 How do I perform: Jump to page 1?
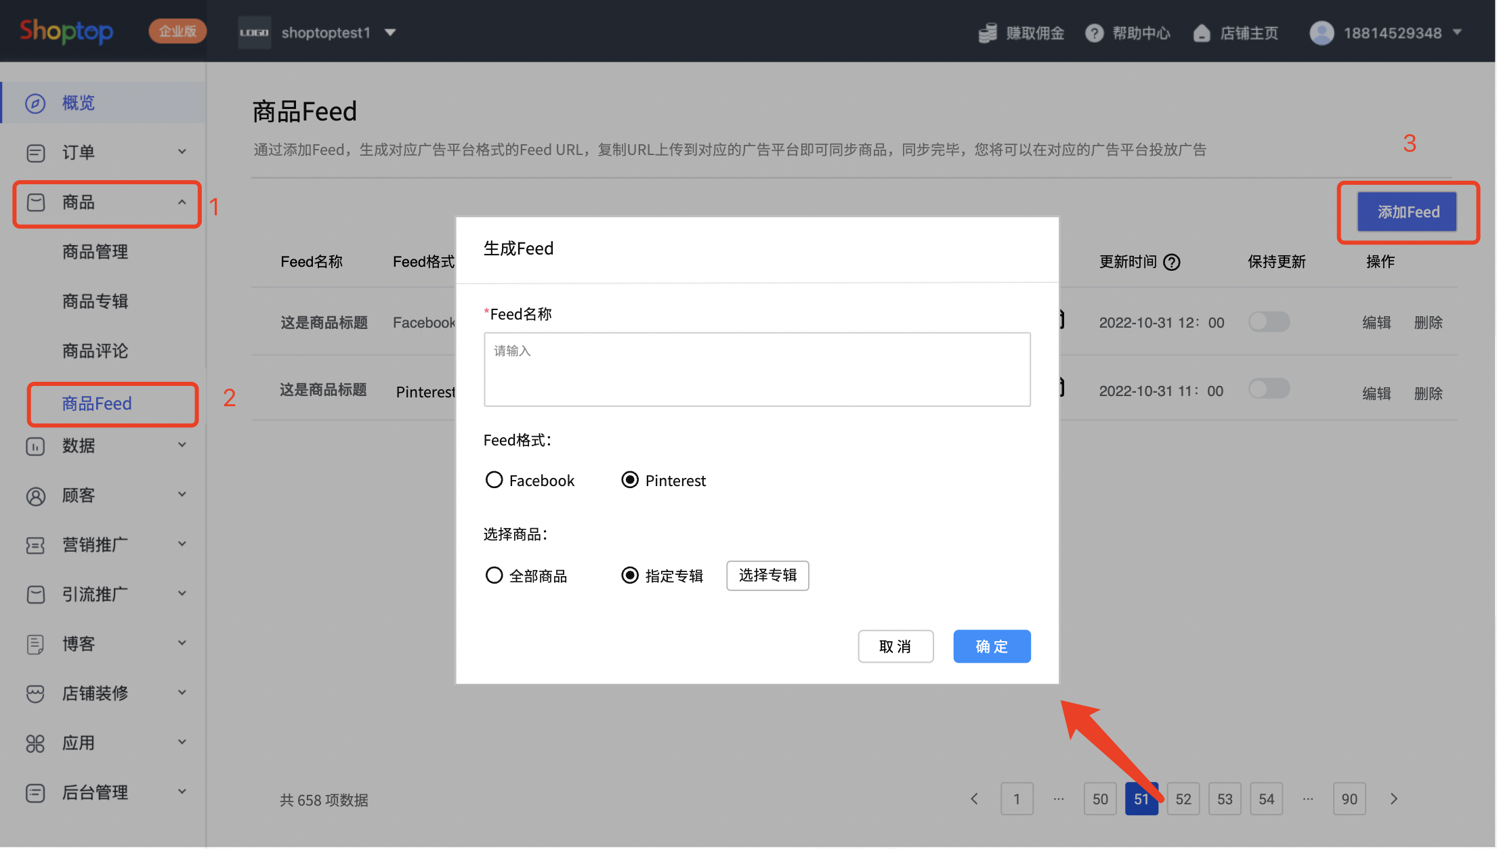[1017, 800]
